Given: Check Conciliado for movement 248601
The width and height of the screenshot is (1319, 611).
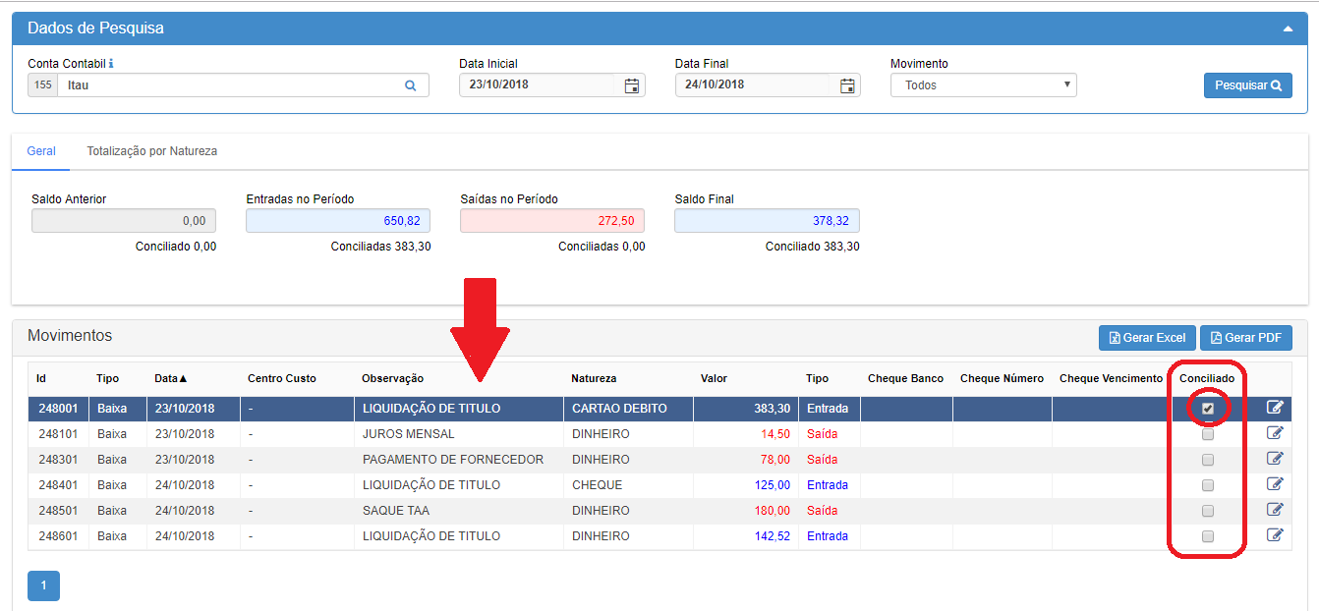Looking at the screenshot, I should click(1208, 536).
